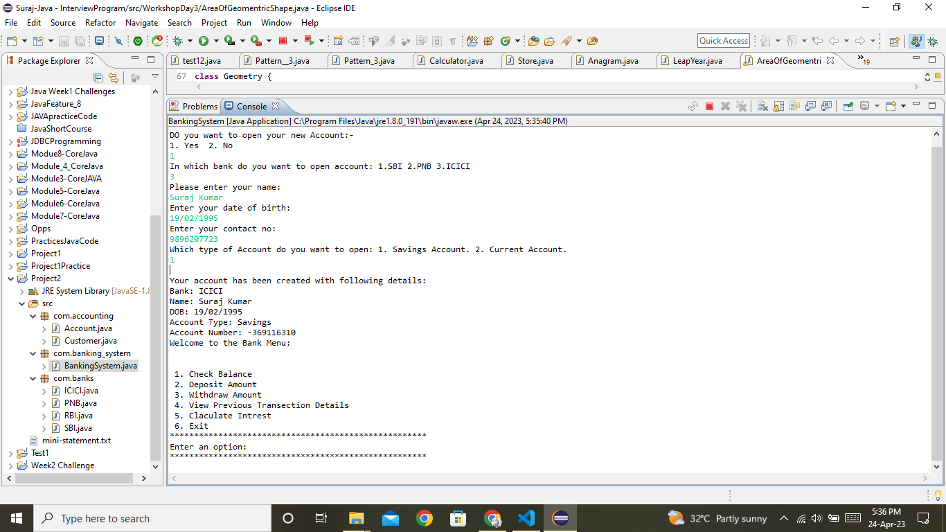Click the Debug bug icon in toolbar

point(177,41)
